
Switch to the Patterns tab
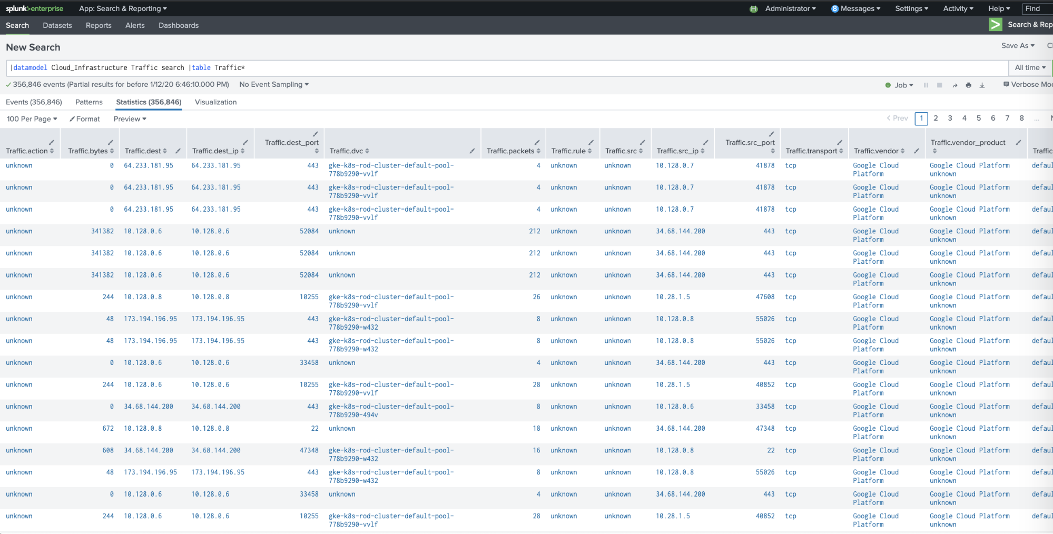coord(89,102)
